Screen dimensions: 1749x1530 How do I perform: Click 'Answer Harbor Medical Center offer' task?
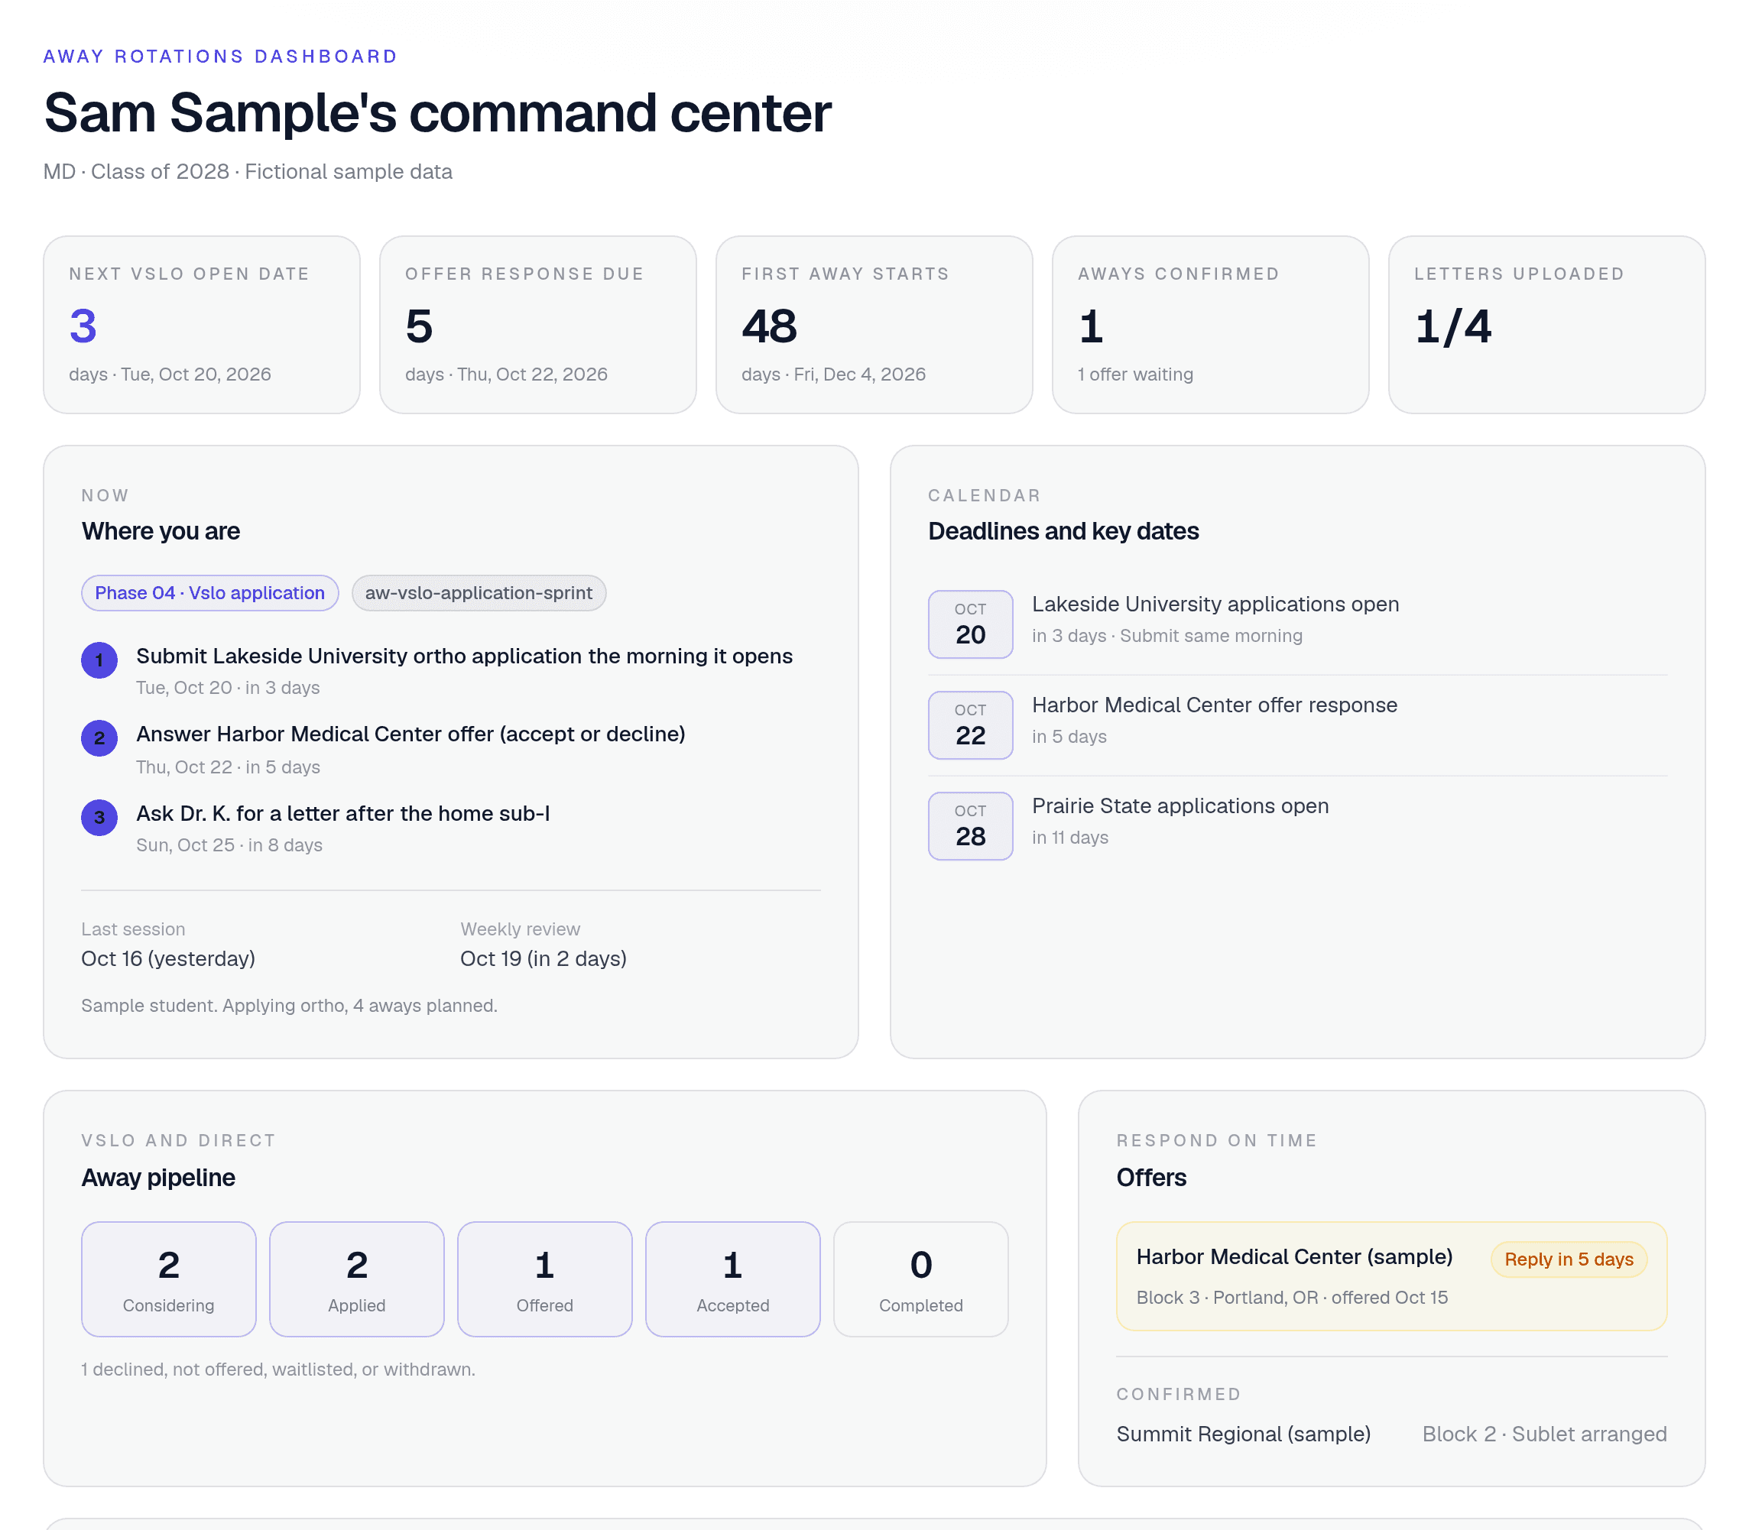click(x=410, y=734)
